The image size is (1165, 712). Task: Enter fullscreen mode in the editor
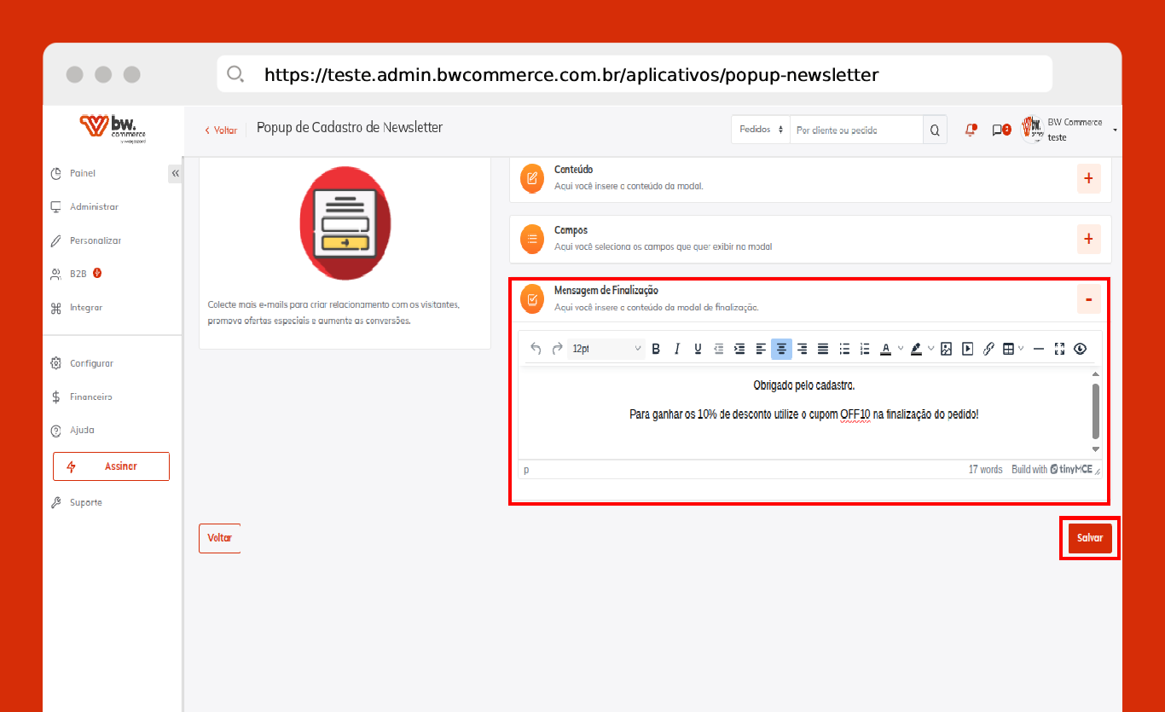(1060, 349)
